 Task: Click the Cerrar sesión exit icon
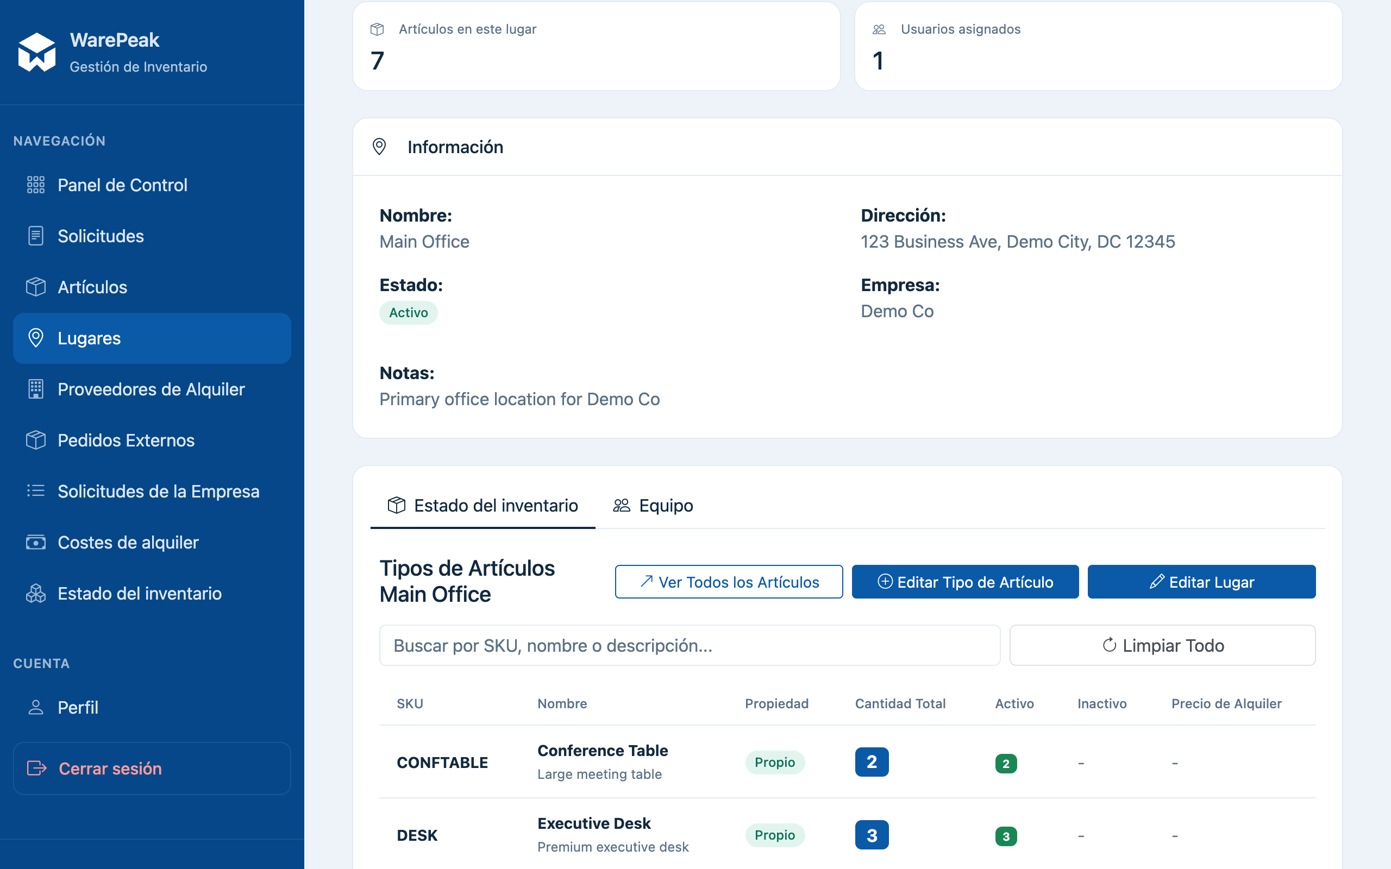pos(37,768)
